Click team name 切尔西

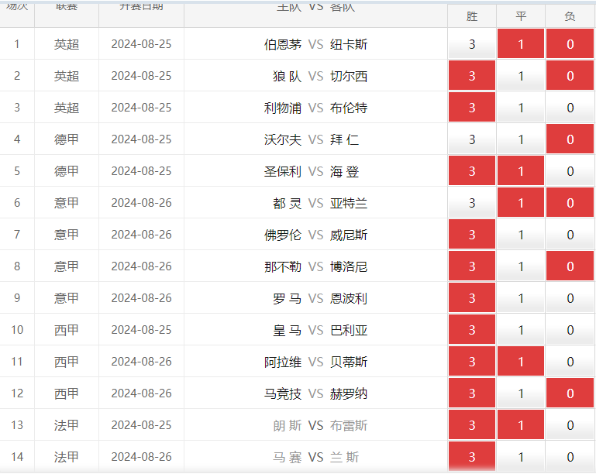(x=349, y=77)
